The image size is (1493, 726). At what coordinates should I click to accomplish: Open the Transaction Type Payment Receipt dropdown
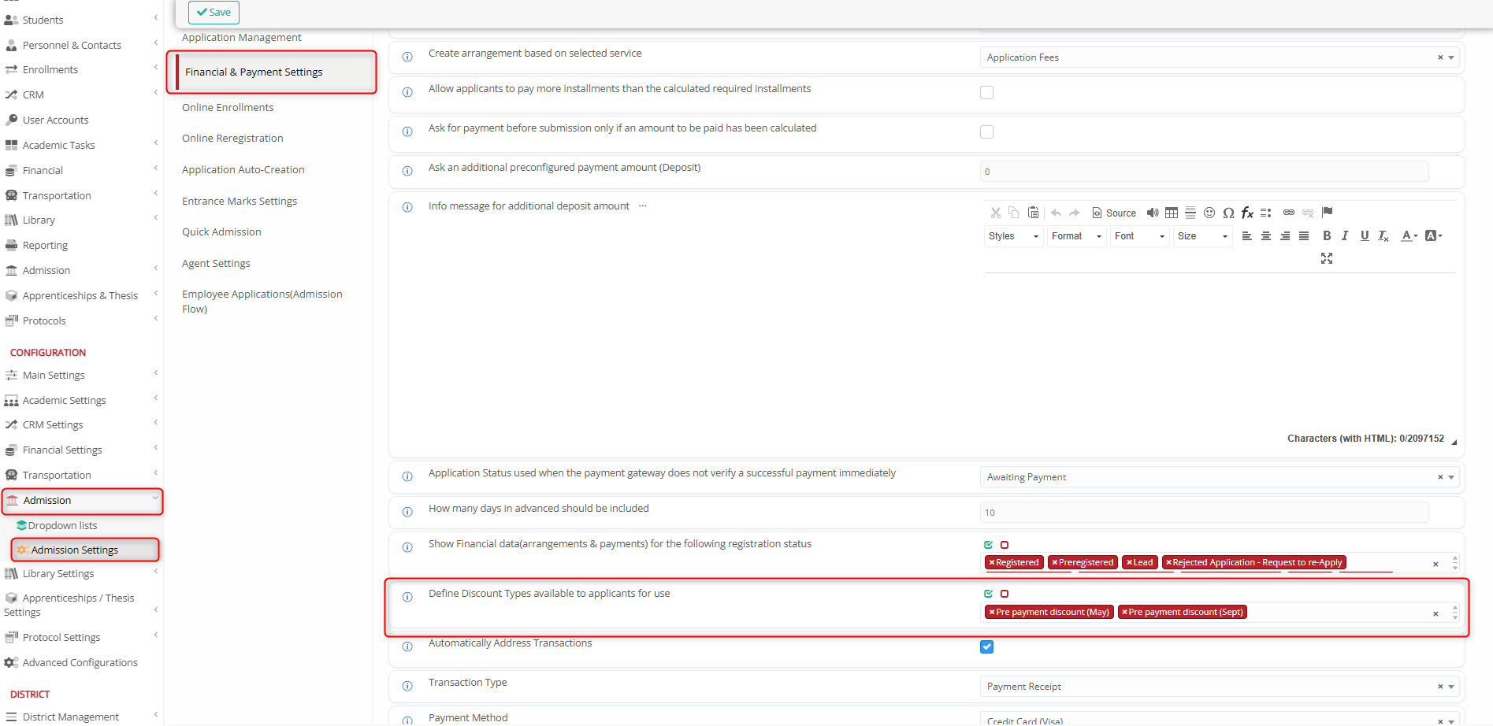click(x=1220, y=687)
